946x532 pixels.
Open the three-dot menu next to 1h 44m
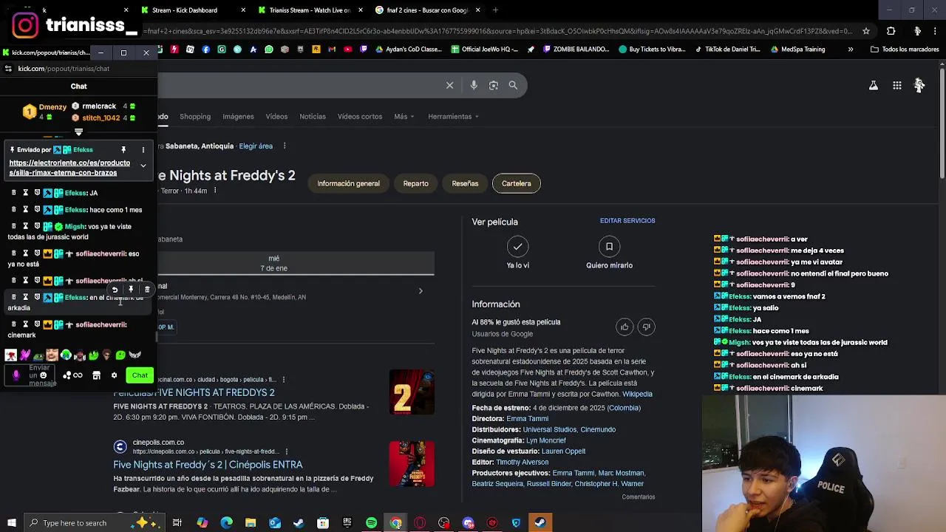[215, 191]
